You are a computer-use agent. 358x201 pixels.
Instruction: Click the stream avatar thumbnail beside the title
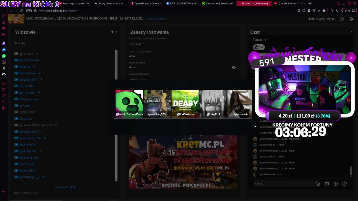click(16, 19)
